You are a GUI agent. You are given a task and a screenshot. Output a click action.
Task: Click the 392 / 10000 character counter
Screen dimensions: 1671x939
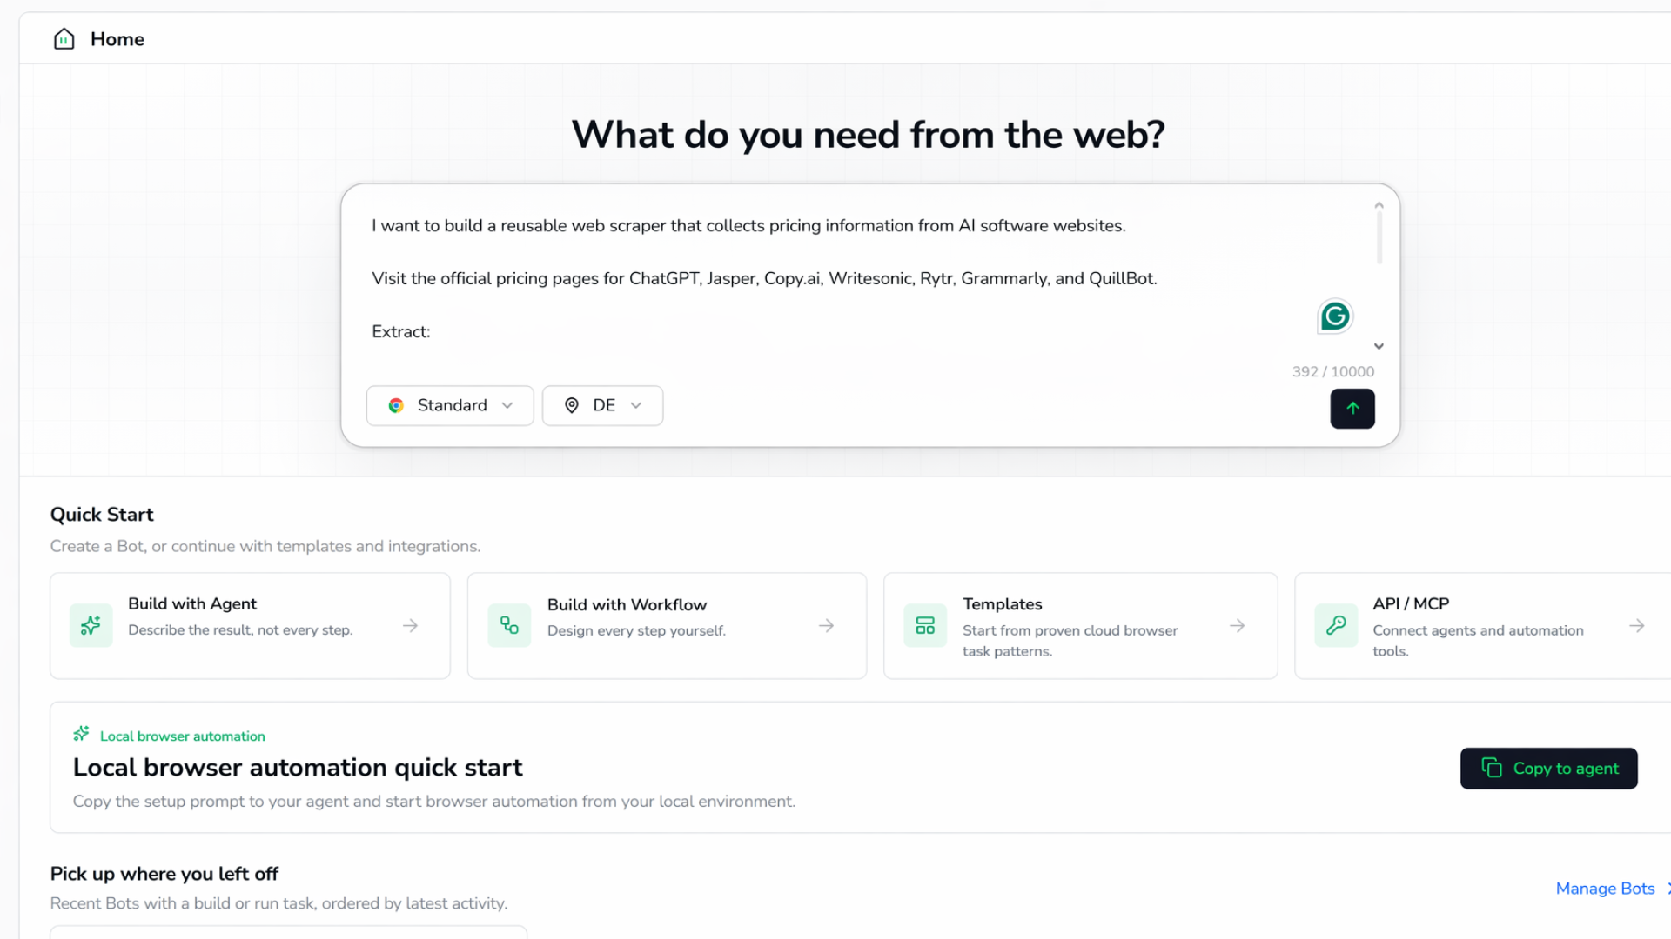tap(1333, 372)
